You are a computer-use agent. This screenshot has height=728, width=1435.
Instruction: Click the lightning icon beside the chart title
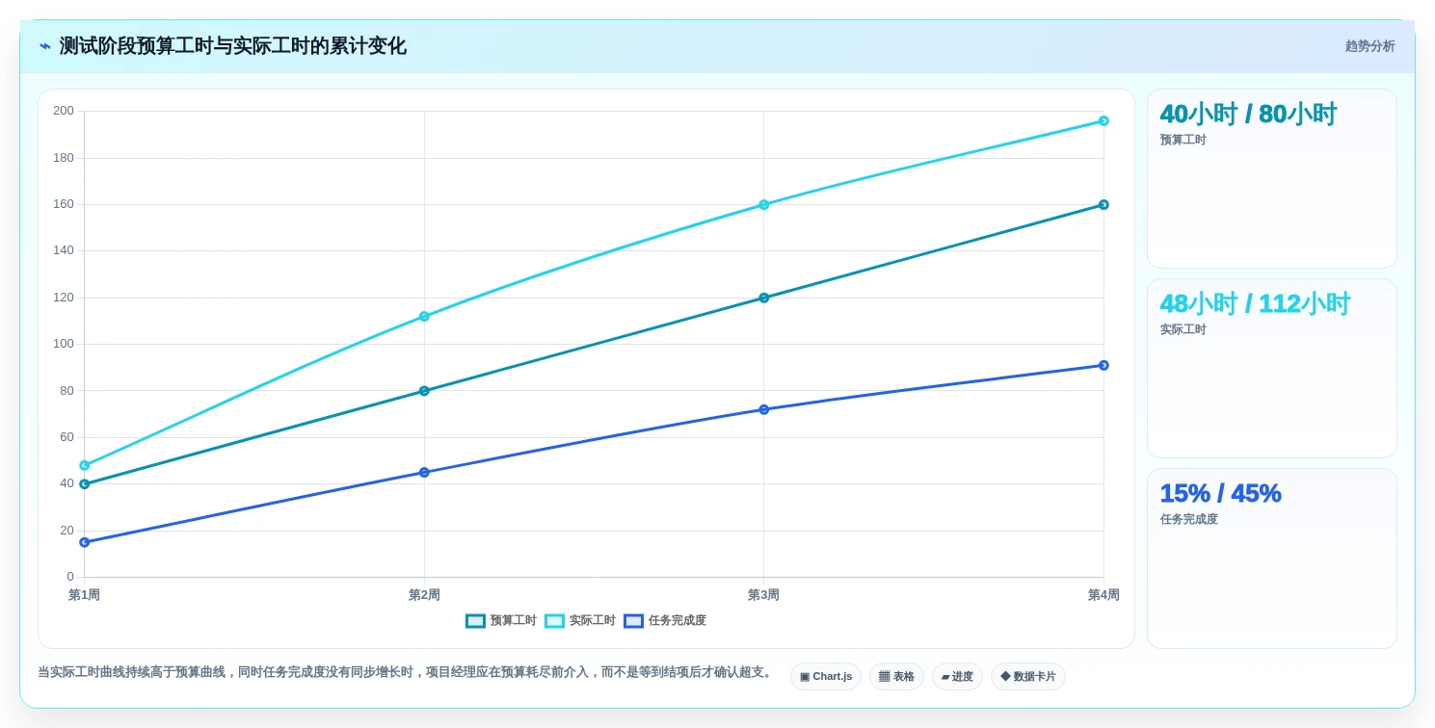click(x=45, y=46)
